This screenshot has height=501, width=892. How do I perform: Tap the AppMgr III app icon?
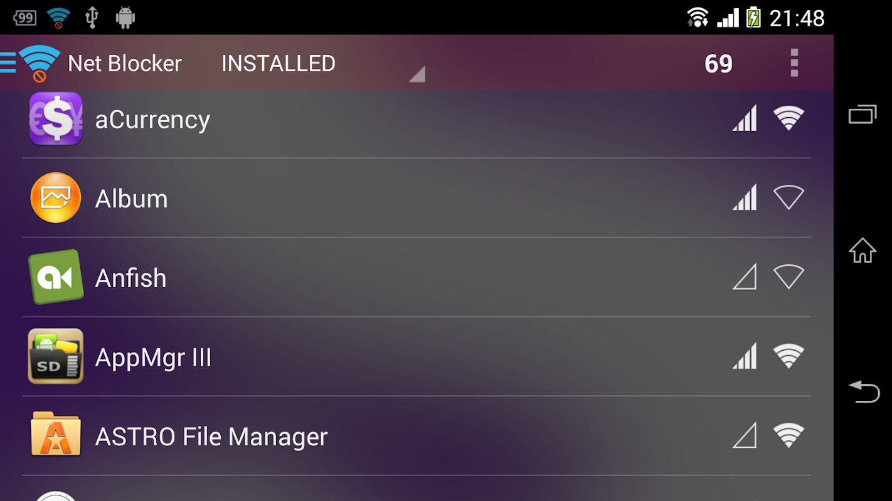(x=56, y=356)
